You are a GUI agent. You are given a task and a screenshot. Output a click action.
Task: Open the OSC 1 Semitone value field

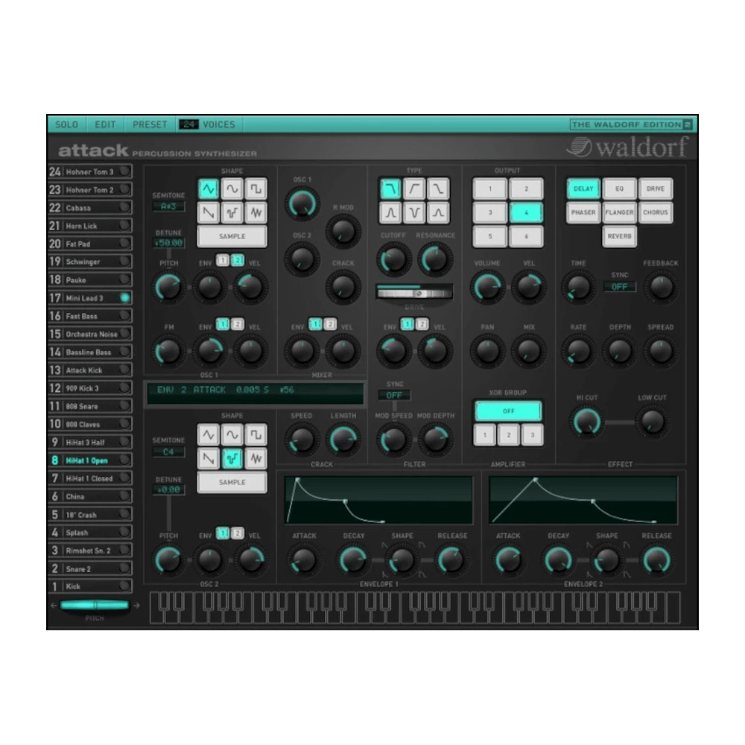point(168,206)
